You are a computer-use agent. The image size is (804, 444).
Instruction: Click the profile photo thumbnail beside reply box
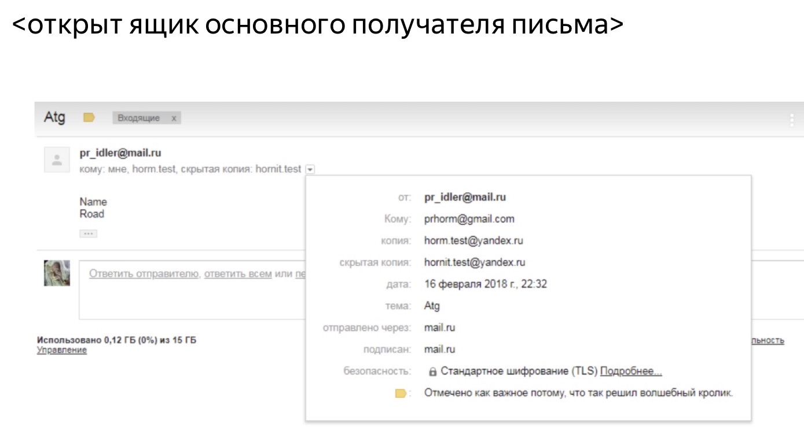tap(57, 273)
